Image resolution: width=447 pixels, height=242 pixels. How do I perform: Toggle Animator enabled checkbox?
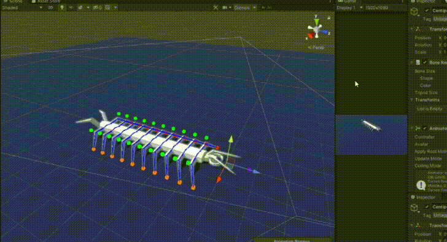(x=425, y=128)
